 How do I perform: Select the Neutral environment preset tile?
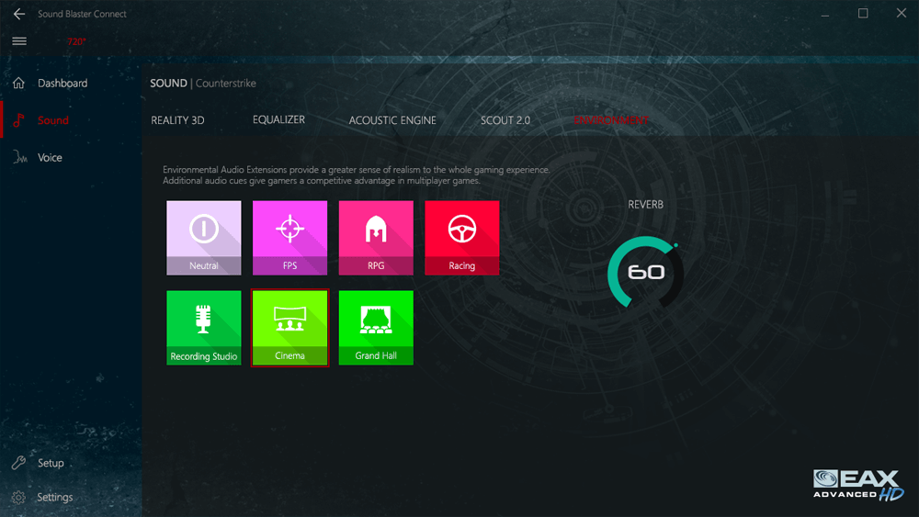203,238
